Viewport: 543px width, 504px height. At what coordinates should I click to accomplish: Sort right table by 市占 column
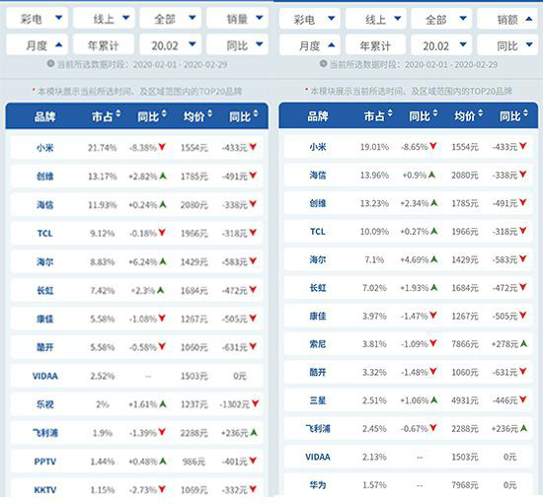pos(378,115)
